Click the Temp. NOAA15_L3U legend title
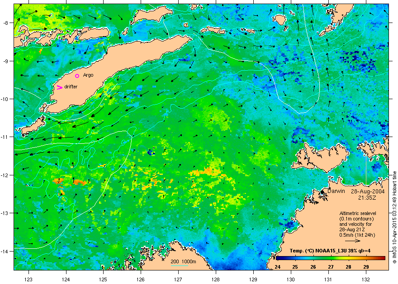Screen dimensions: 398x284 point(330,251)
